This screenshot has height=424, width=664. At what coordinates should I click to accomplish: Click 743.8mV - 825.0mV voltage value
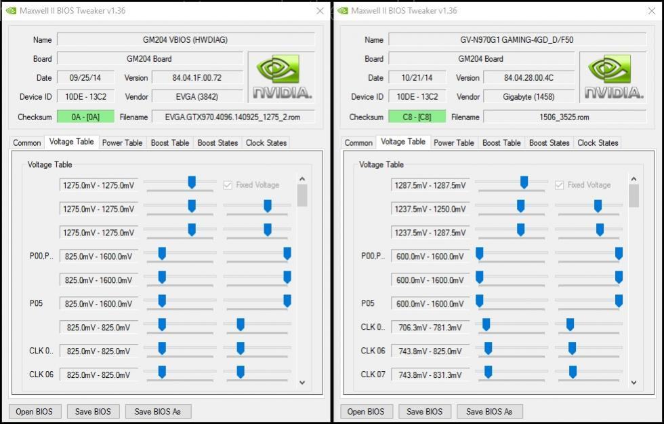[430, 351]
